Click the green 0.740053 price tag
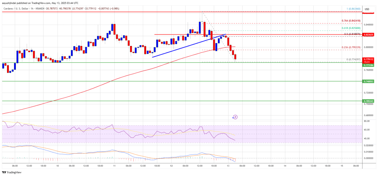This screenshot has height=176, width=378. pyautogui.click(x=369, y=82)
